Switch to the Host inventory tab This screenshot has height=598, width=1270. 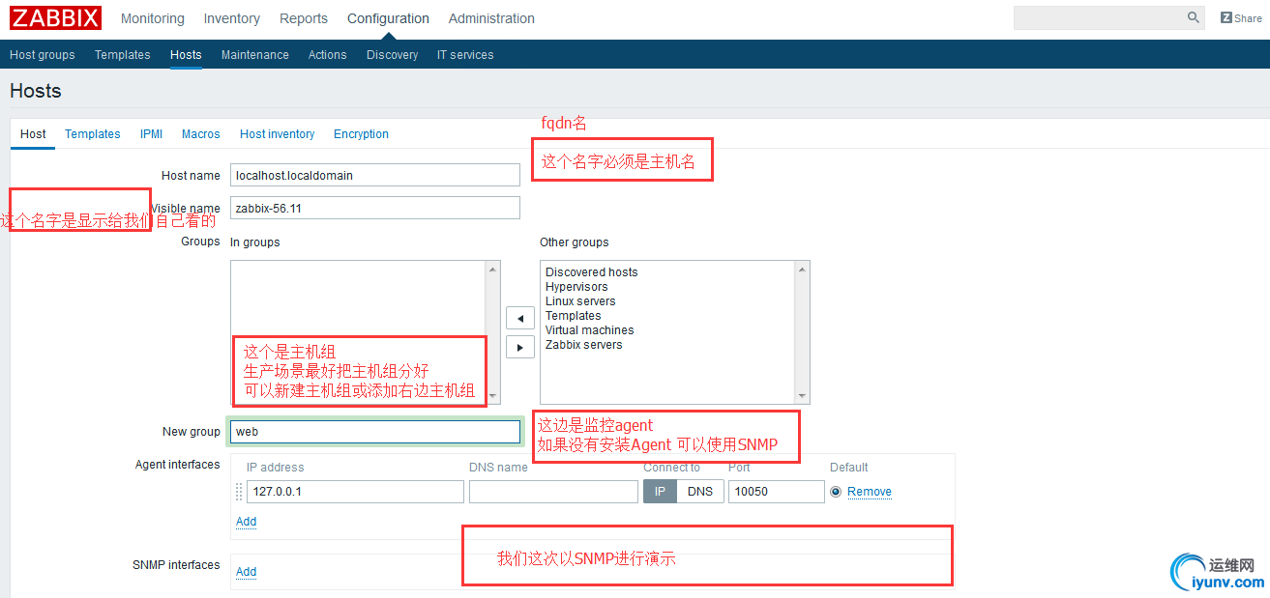click(278, 134)
